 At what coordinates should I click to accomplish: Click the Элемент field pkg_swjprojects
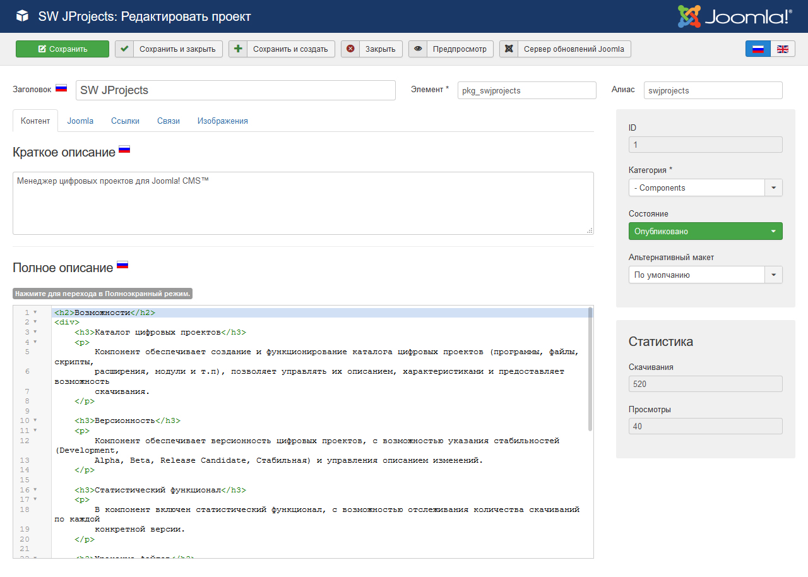click(527, 90)
